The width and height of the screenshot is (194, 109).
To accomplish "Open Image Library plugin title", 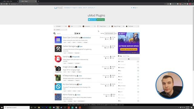I will click(x=68, y=67).
